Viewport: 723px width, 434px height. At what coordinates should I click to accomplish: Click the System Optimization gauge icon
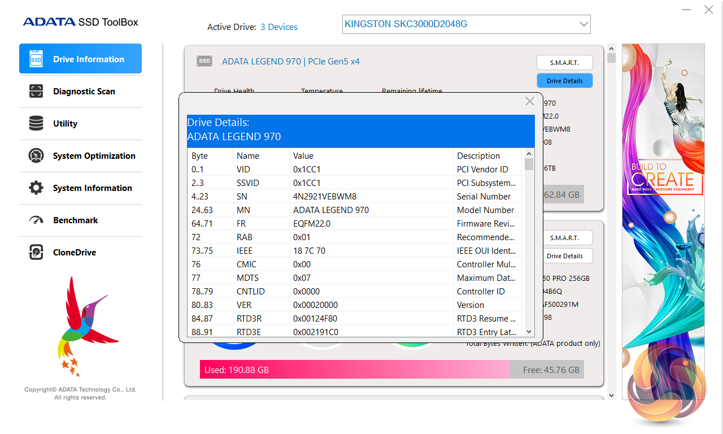[x=36, y=156]
